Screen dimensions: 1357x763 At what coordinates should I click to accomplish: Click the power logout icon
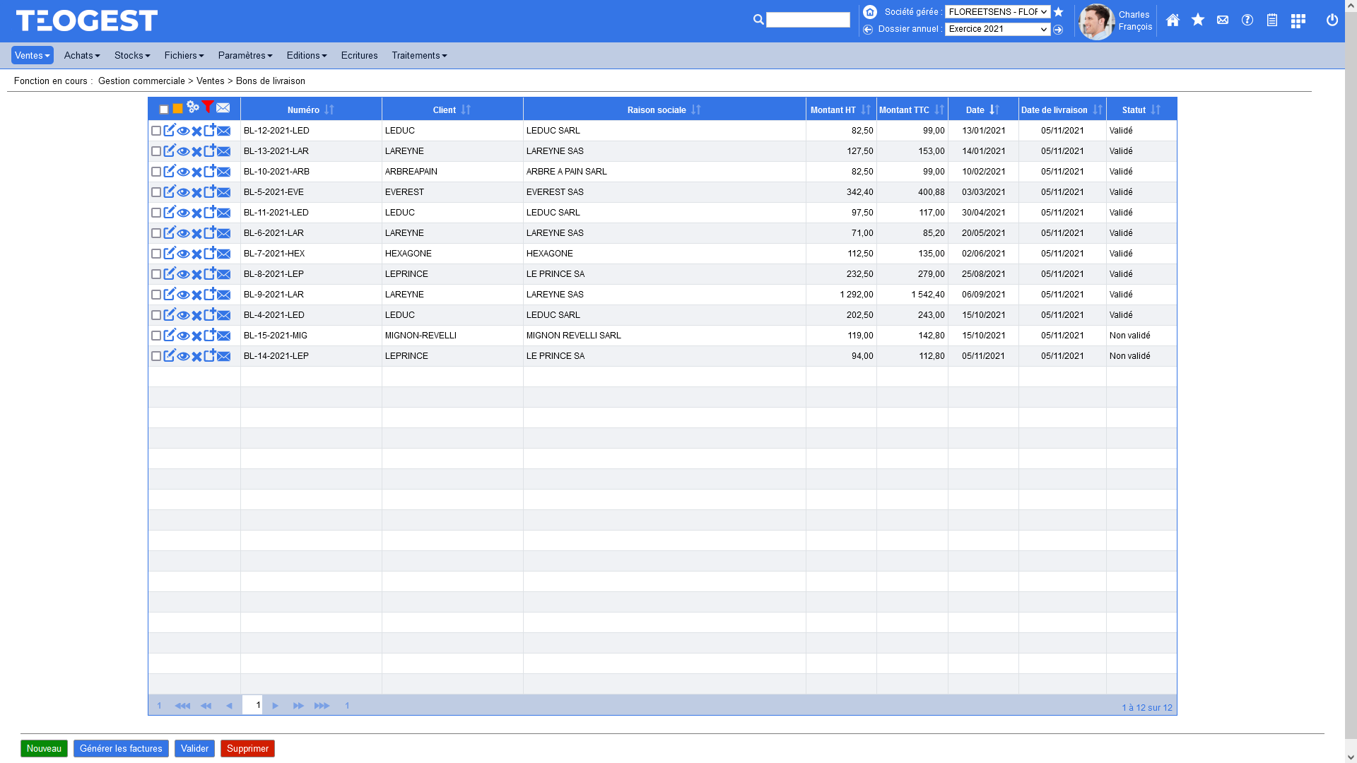(1332, 20)
